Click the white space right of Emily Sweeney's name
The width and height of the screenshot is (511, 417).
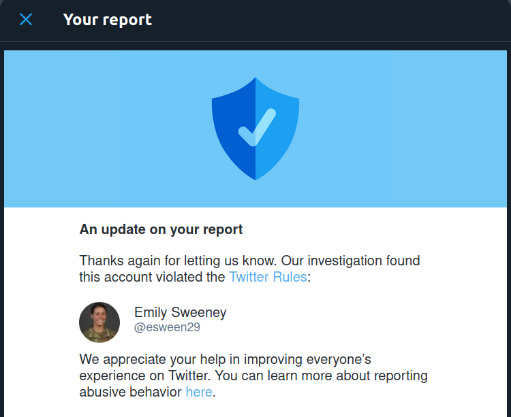326,320
